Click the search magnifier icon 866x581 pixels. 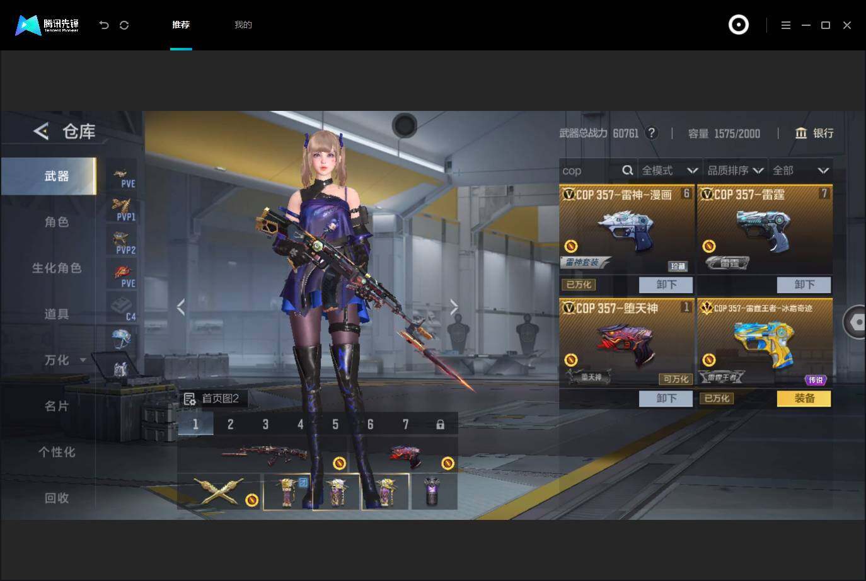pyautogui.click(x=628, y=170)
